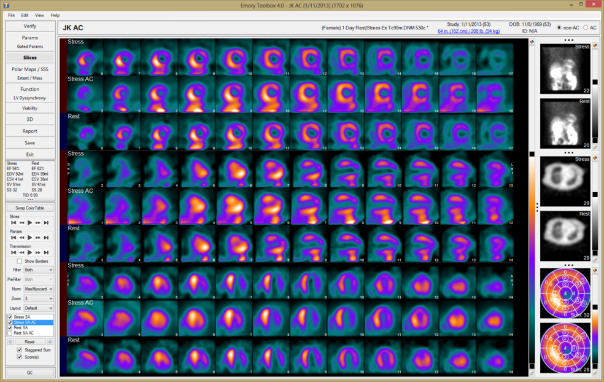
Task: Open color table icon beside transmission Stress image
Action: (x=595, y=158)
